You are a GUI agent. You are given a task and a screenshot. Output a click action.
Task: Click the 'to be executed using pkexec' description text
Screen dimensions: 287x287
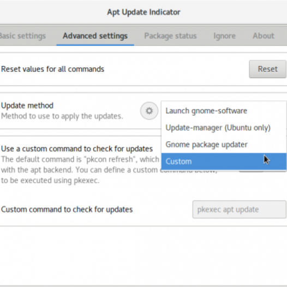point(50,181)
